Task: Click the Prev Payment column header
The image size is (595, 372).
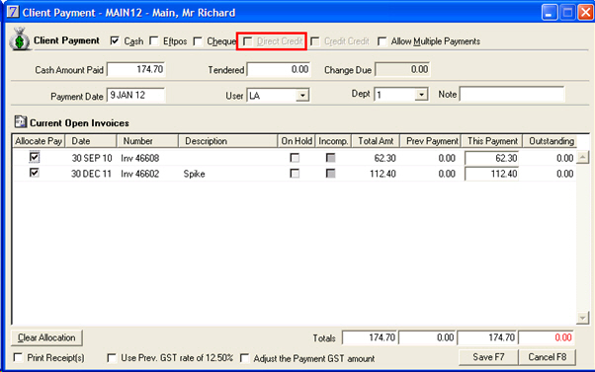Action: pyautogui.click(x=431, y=141)
